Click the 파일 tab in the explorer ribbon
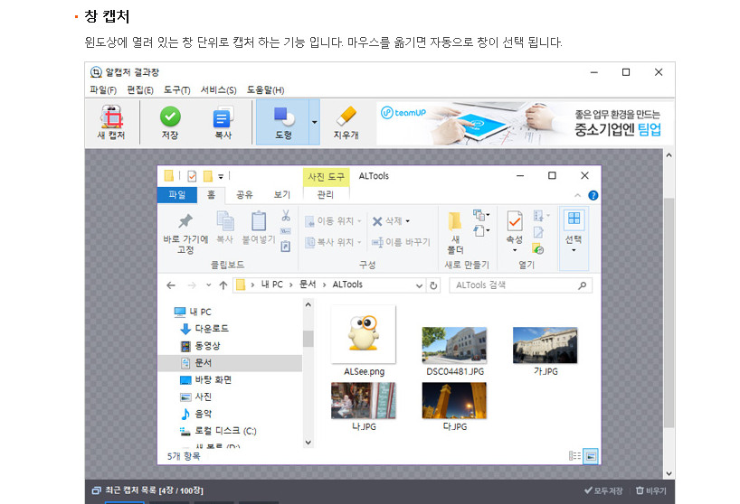 pos(177,194)
